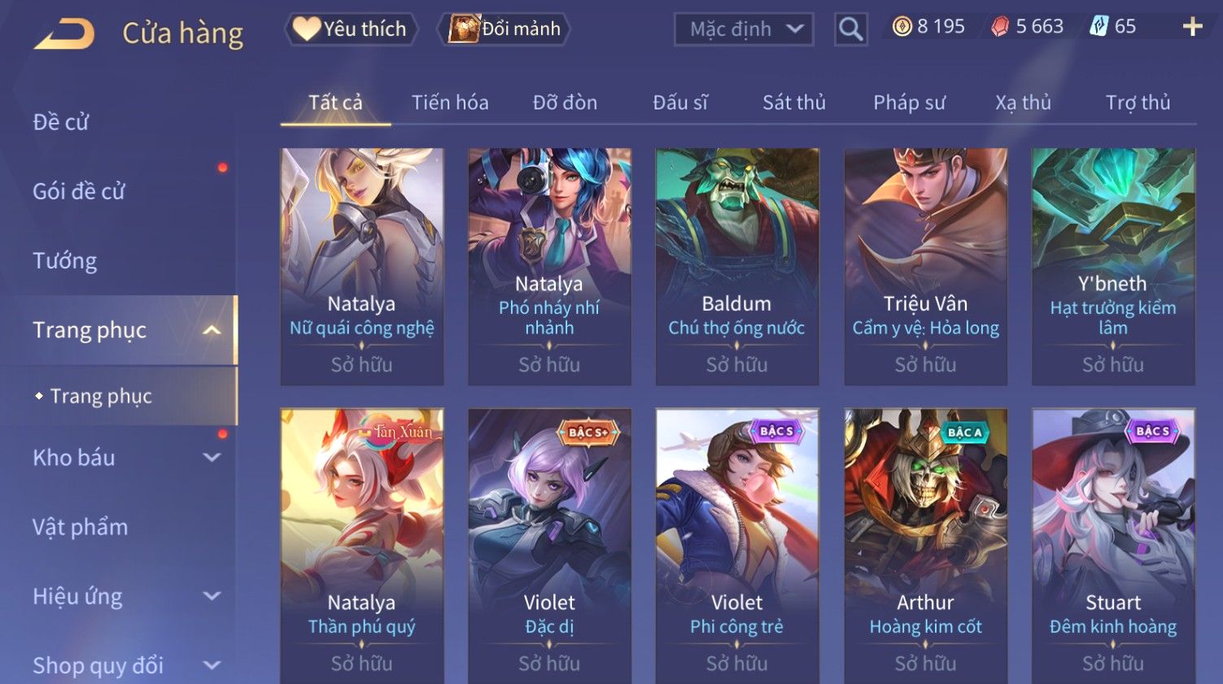Expand the Kho báu sidebar section
The image size is (1223, 684).
pos(212,458)
